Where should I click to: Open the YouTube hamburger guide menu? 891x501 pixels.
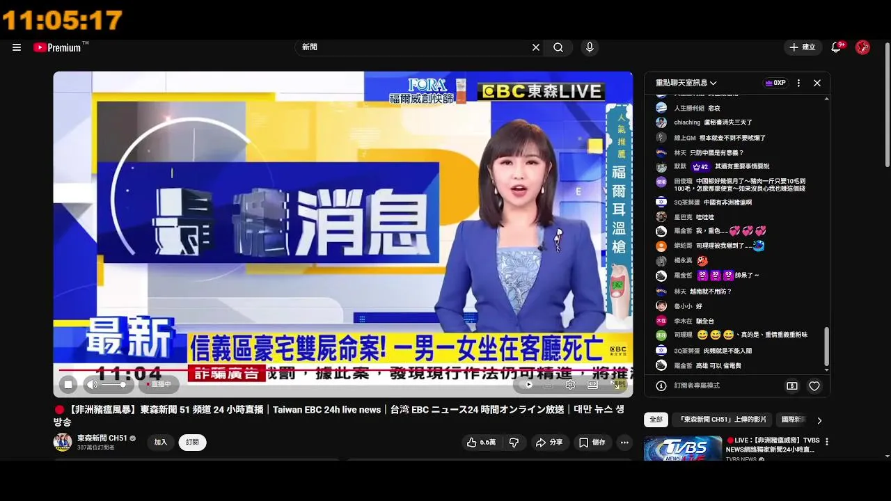17,47
